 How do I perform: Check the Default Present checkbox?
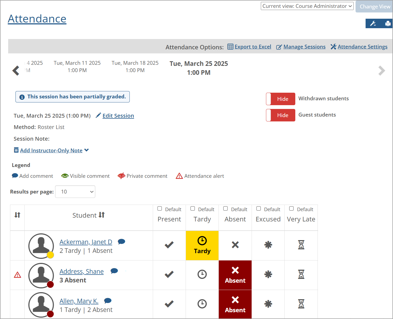point(160,209)
